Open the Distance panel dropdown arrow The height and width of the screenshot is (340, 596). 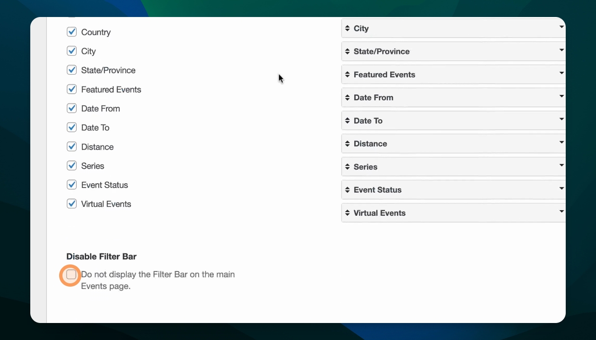tap(561, 142)
